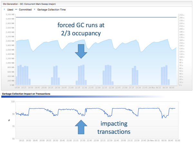Click the 200 s right axis label
This screenshot has width=193, height=144.
coord(182,29)
